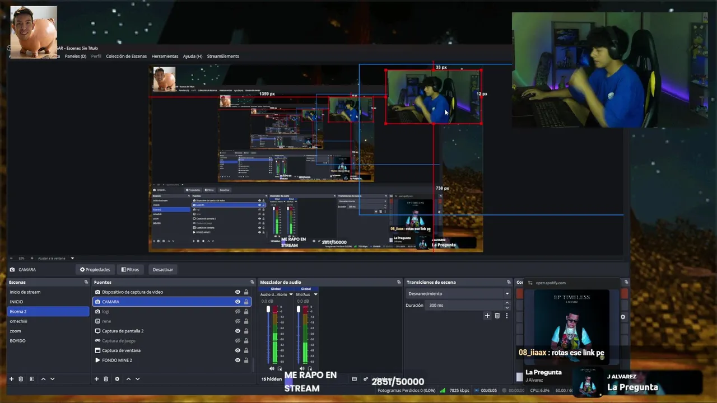Open the Herramientas menu

coord(165,56)
